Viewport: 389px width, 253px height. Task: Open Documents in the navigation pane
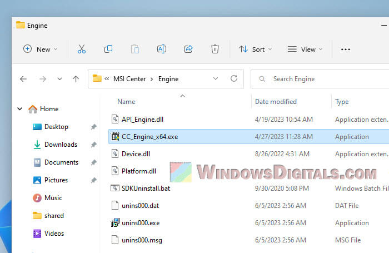coord(61,162)
